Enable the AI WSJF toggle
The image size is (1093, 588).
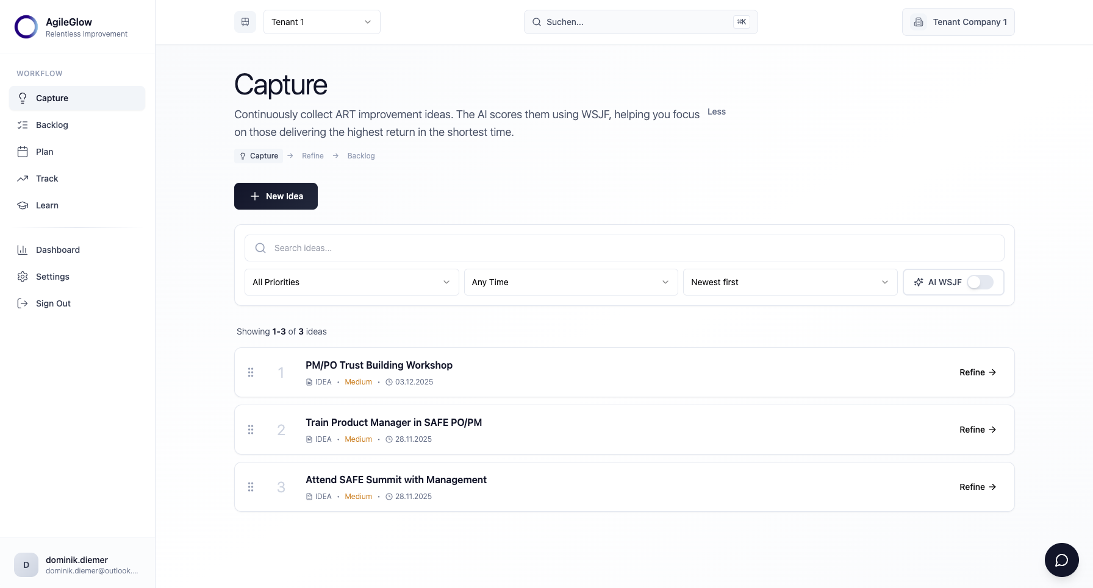click(981, 282)
